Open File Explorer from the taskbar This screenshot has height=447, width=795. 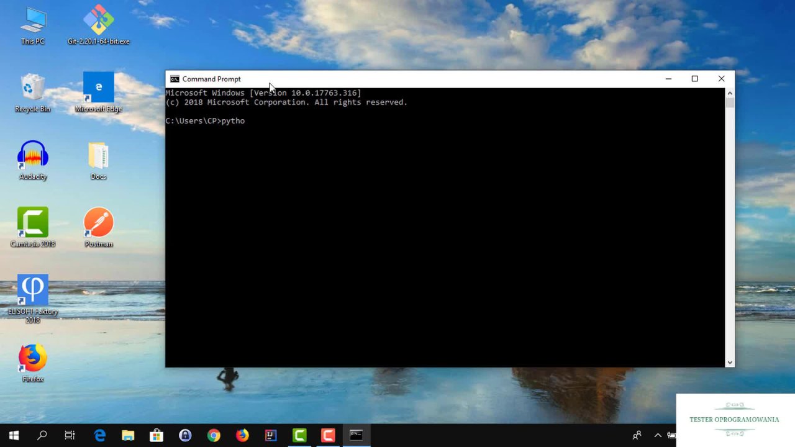click(128, 435)
